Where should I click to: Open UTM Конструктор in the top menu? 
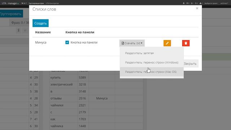tap(52, 3)
